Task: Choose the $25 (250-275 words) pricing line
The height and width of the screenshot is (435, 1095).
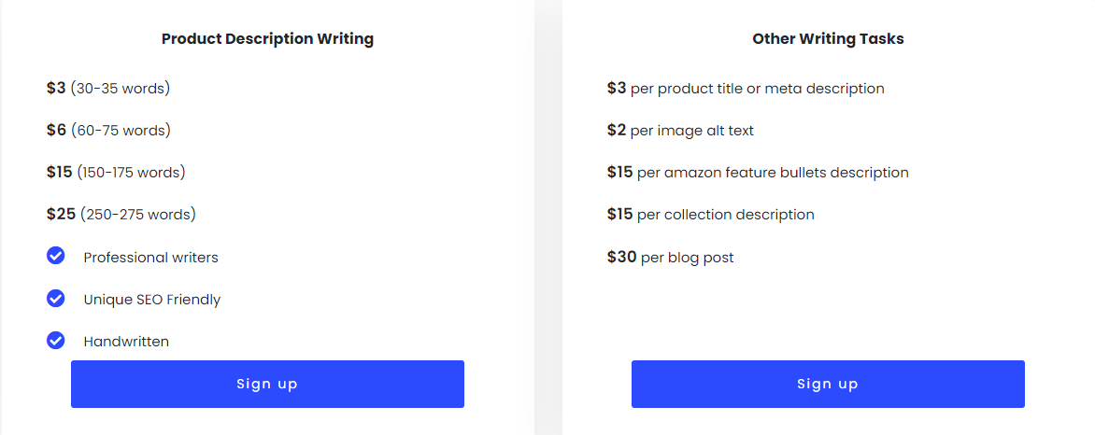Action: [x=121, y=215]
